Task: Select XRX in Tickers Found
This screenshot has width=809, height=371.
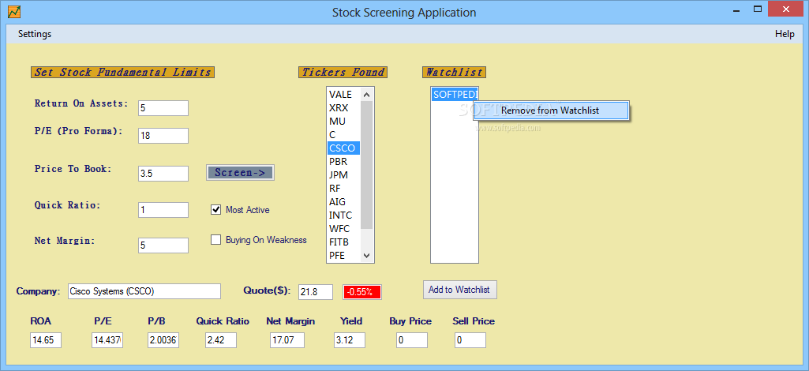Action: 343,108
